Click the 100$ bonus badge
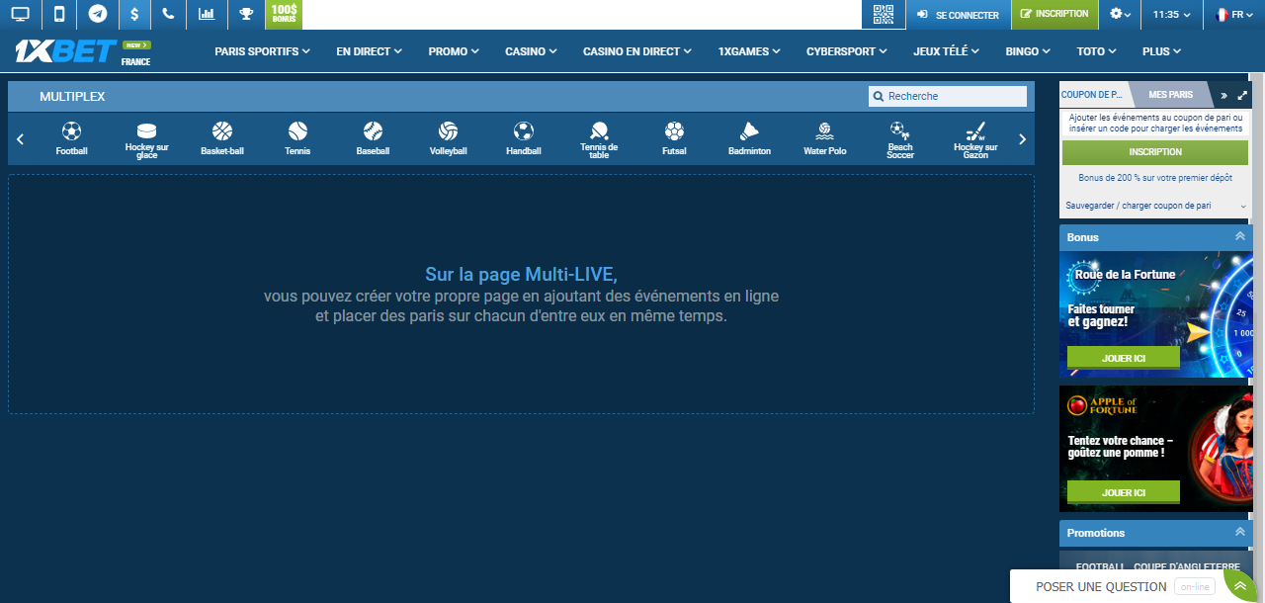The height and width of the screenshot is (603, 1265). (x=284, y=15)
